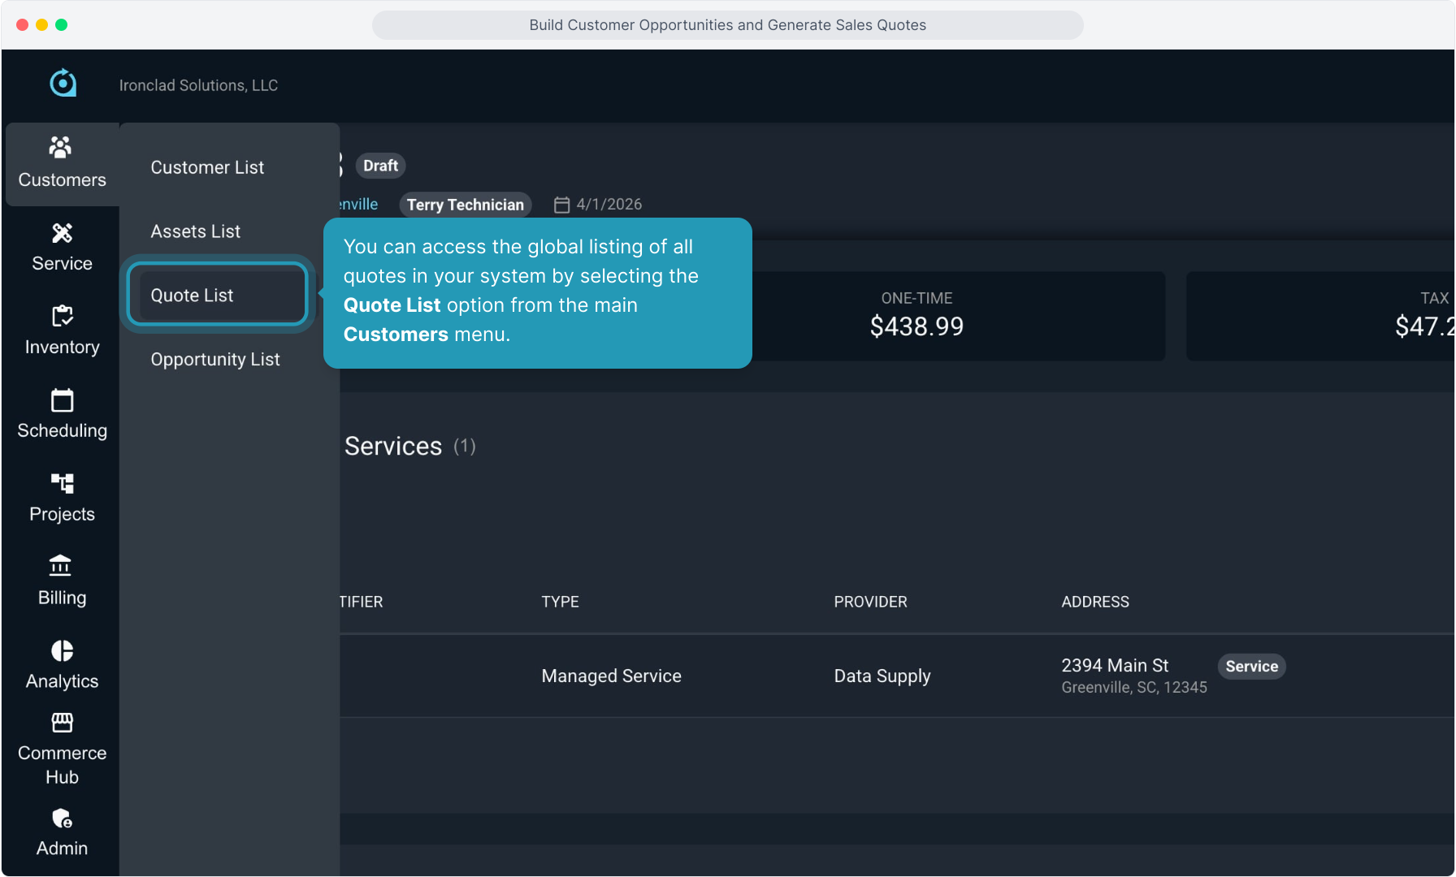
Task: Click the quote date calendar icon
Action: 561,205
